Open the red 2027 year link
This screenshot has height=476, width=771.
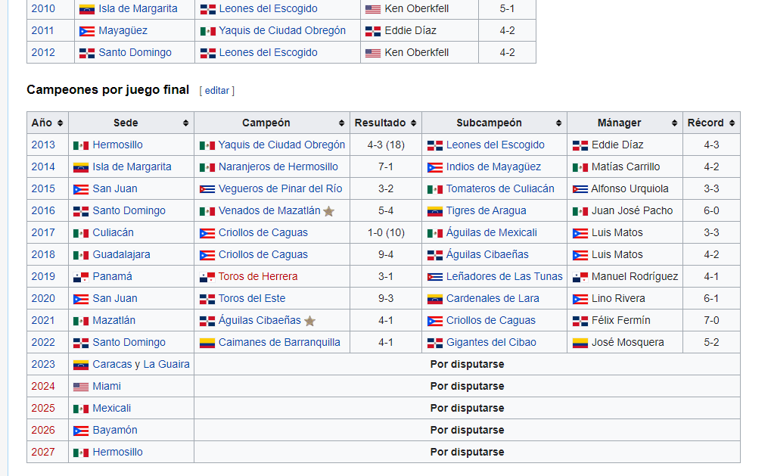tap(43, 453)
